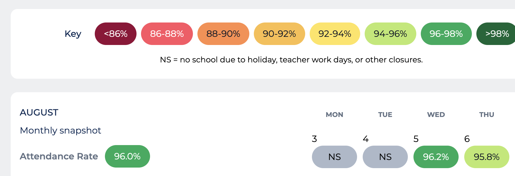515x176 pixels.
Task: Click the THU column header
Action: 487,115
